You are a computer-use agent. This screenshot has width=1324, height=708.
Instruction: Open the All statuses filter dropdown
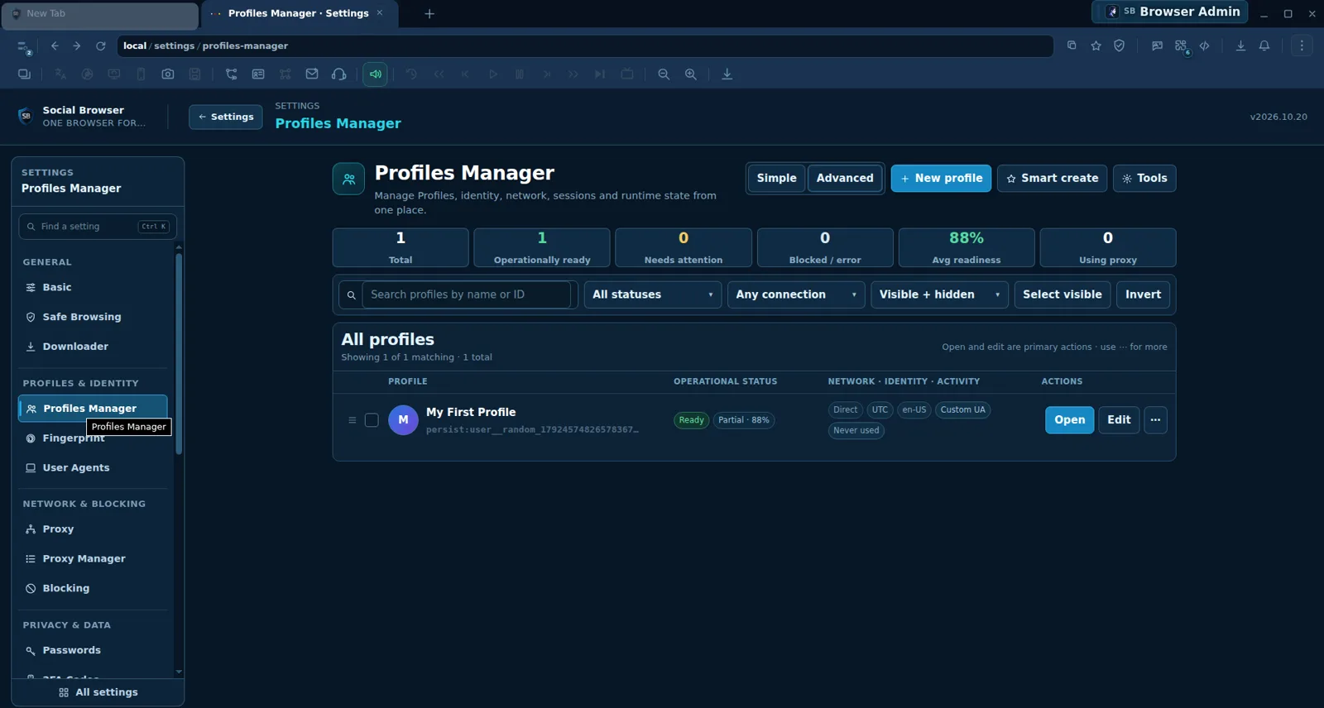pos(652,294)
